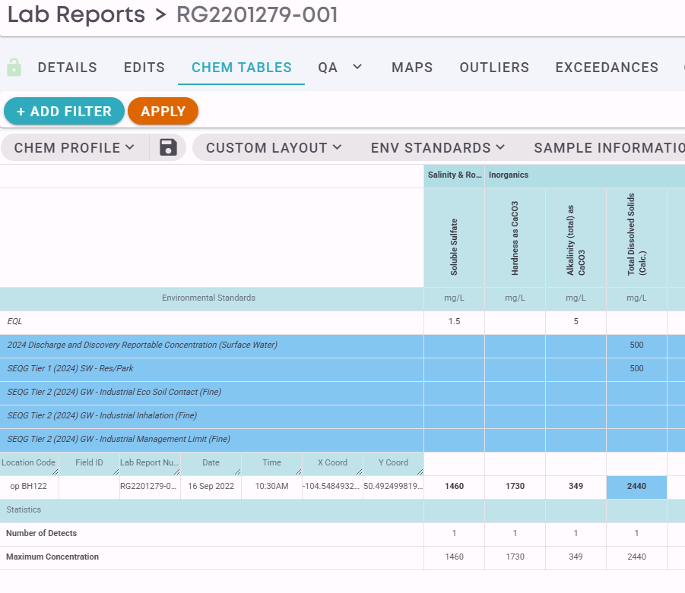The height and width of the screenshot is (593, 685).
Task: Click the Add Filter button
Action: click(x=64, y=112)
